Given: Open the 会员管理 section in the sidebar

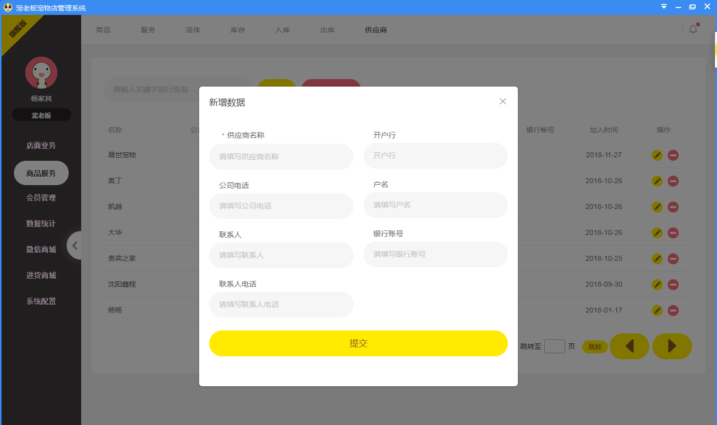Looking at the screenshot, I should coord(41,197).
